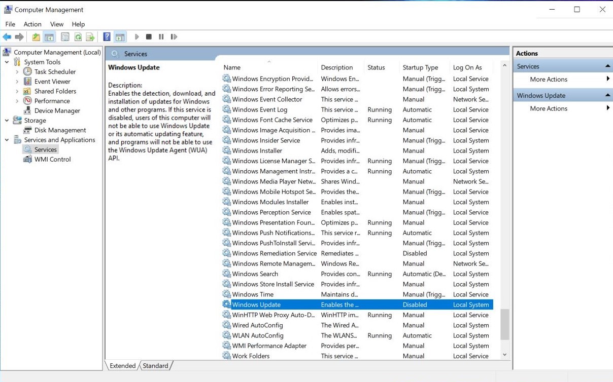Click gear icon of Windows Installer service
613x382 pixels.
tap(226, 150)
